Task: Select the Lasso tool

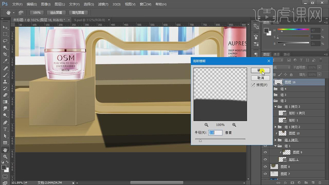Action: pyautogui.click(x=5, y=41)
